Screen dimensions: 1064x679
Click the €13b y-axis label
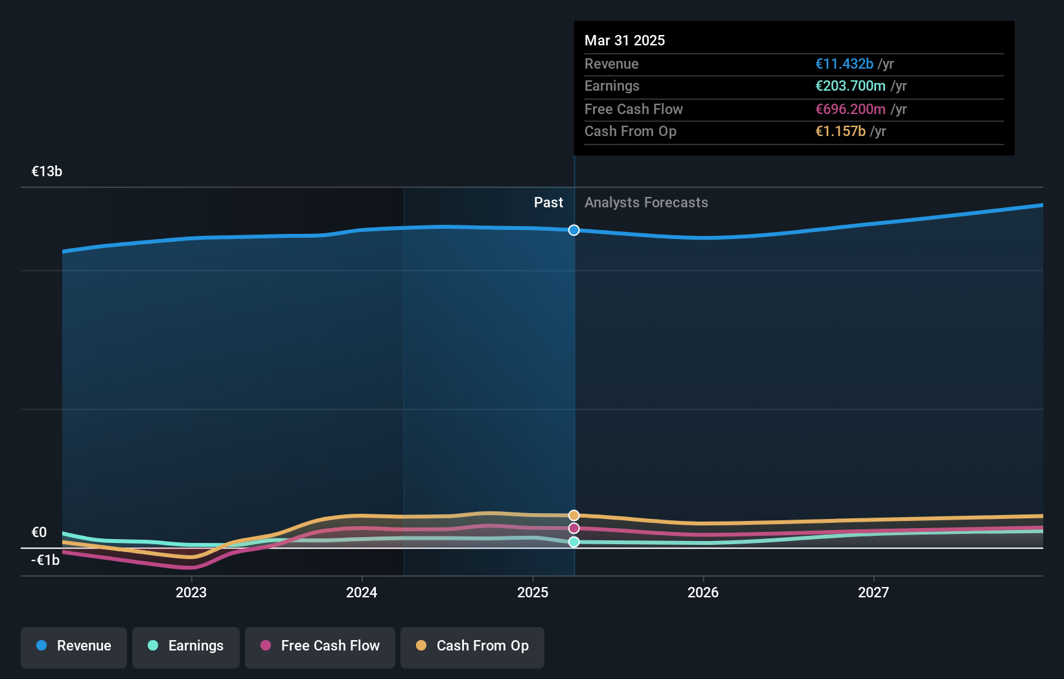[47, 172]
